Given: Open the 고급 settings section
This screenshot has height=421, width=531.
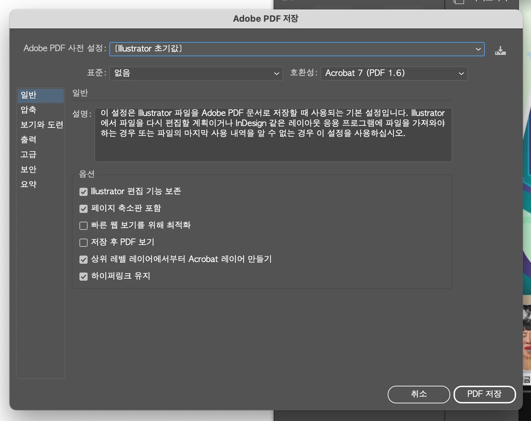Looking at the screenshot, I should pos(41,155).
